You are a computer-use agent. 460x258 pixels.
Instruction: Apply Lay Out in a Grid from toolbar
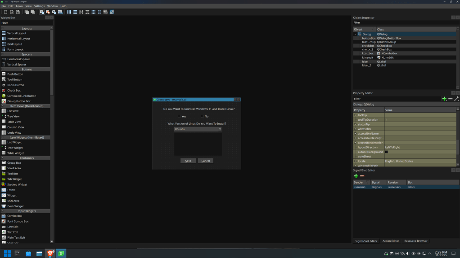[94, 12]
